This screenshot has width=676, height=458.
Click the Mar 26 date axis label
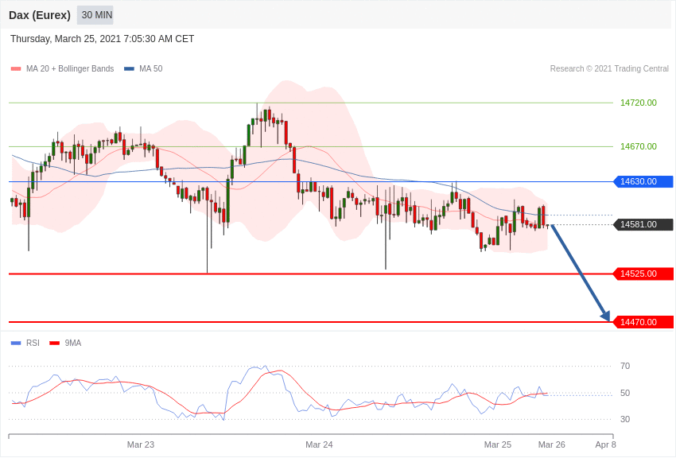(x=551, y=444)
